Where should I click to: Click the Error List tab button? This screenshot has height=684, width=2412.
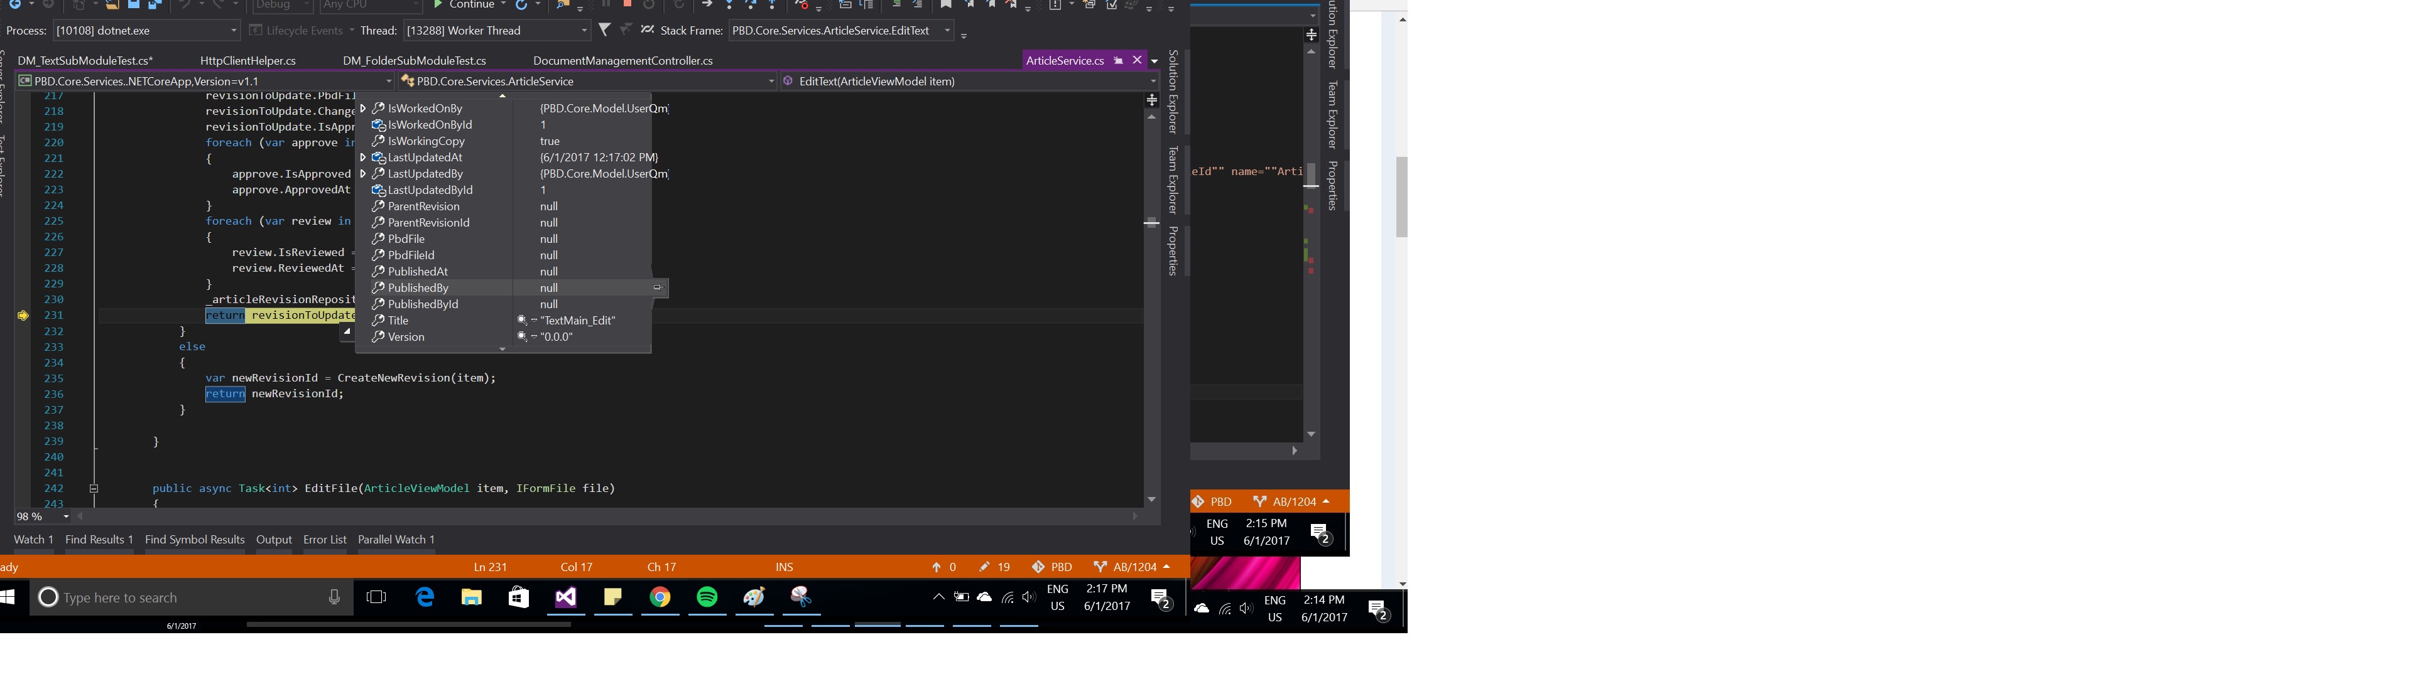[x=323, y=540]
